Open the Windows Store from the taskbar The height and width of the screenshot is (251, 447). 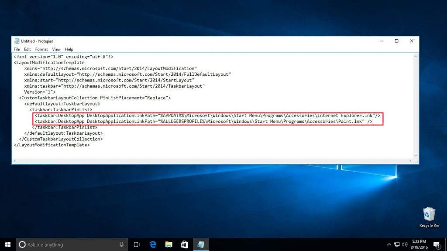[185, 244]
